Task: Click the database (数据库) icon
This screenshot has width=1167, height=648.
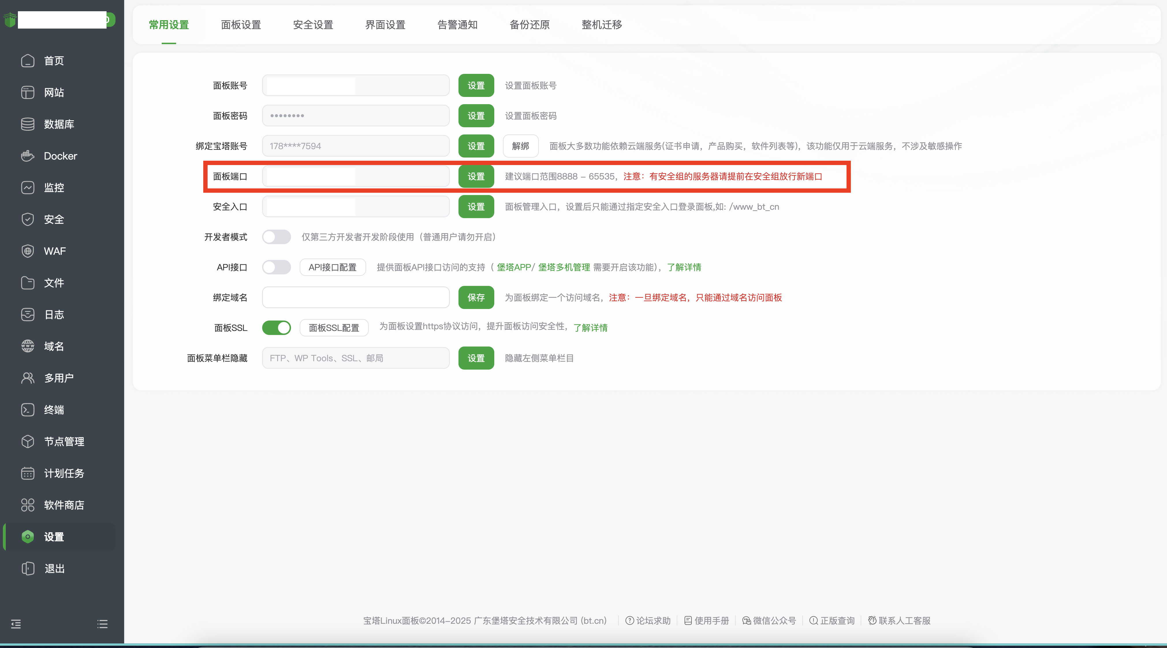Action: 28,124
